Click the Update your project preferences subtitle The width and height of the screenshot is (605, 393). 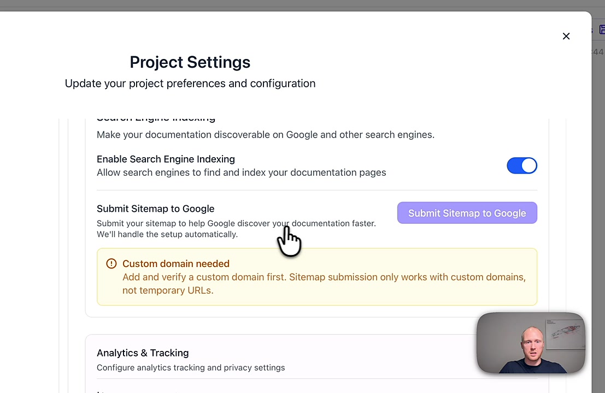pos(190,84)
